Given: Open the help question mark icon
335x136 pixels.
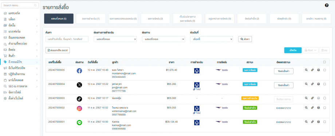Looking at the screenshot, I should pos(327,5).
